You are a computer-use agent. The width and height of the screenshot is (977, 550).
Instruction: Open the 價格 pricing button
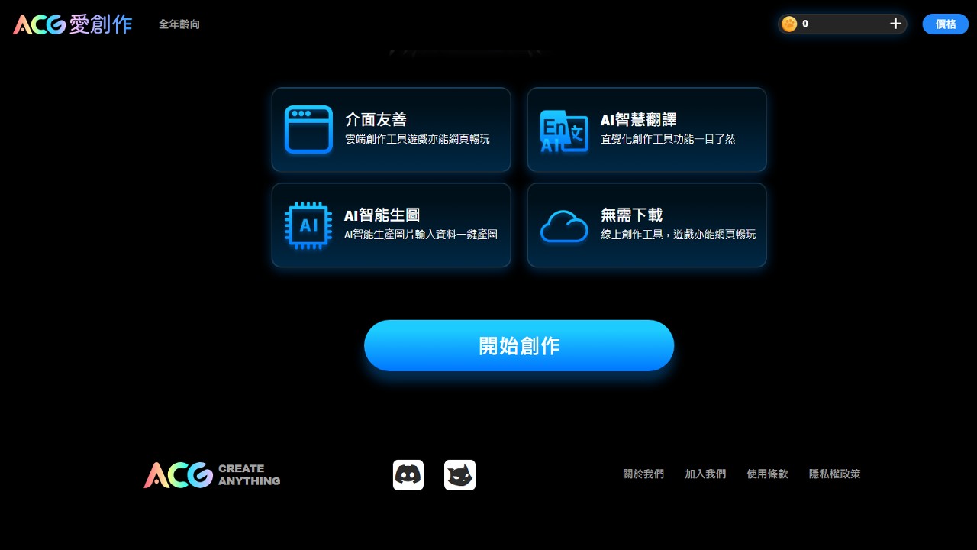(x=945, y=24)
